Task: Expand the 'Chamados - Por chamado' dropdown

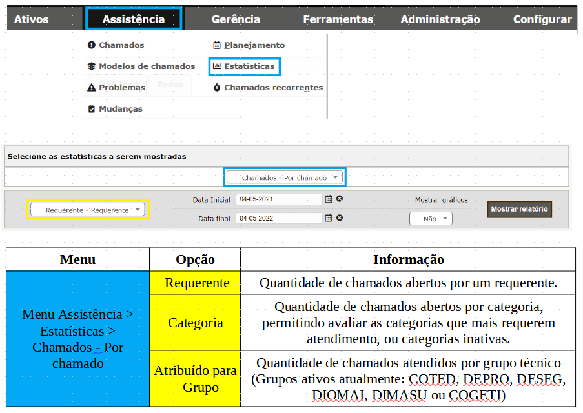Action: tap(285, 177)
